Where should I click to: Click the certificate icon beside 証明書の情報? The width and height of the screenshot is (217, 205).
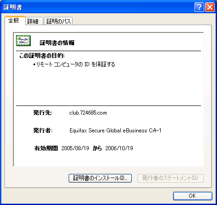pyautogui.click(x=23, y=41)
